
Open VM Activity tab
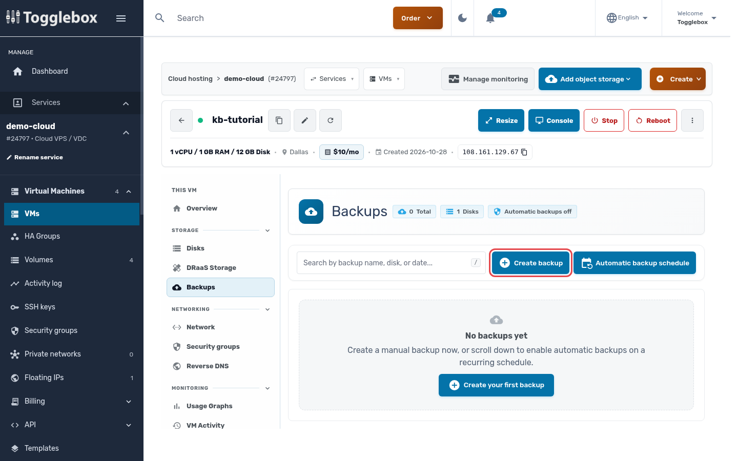220,426
